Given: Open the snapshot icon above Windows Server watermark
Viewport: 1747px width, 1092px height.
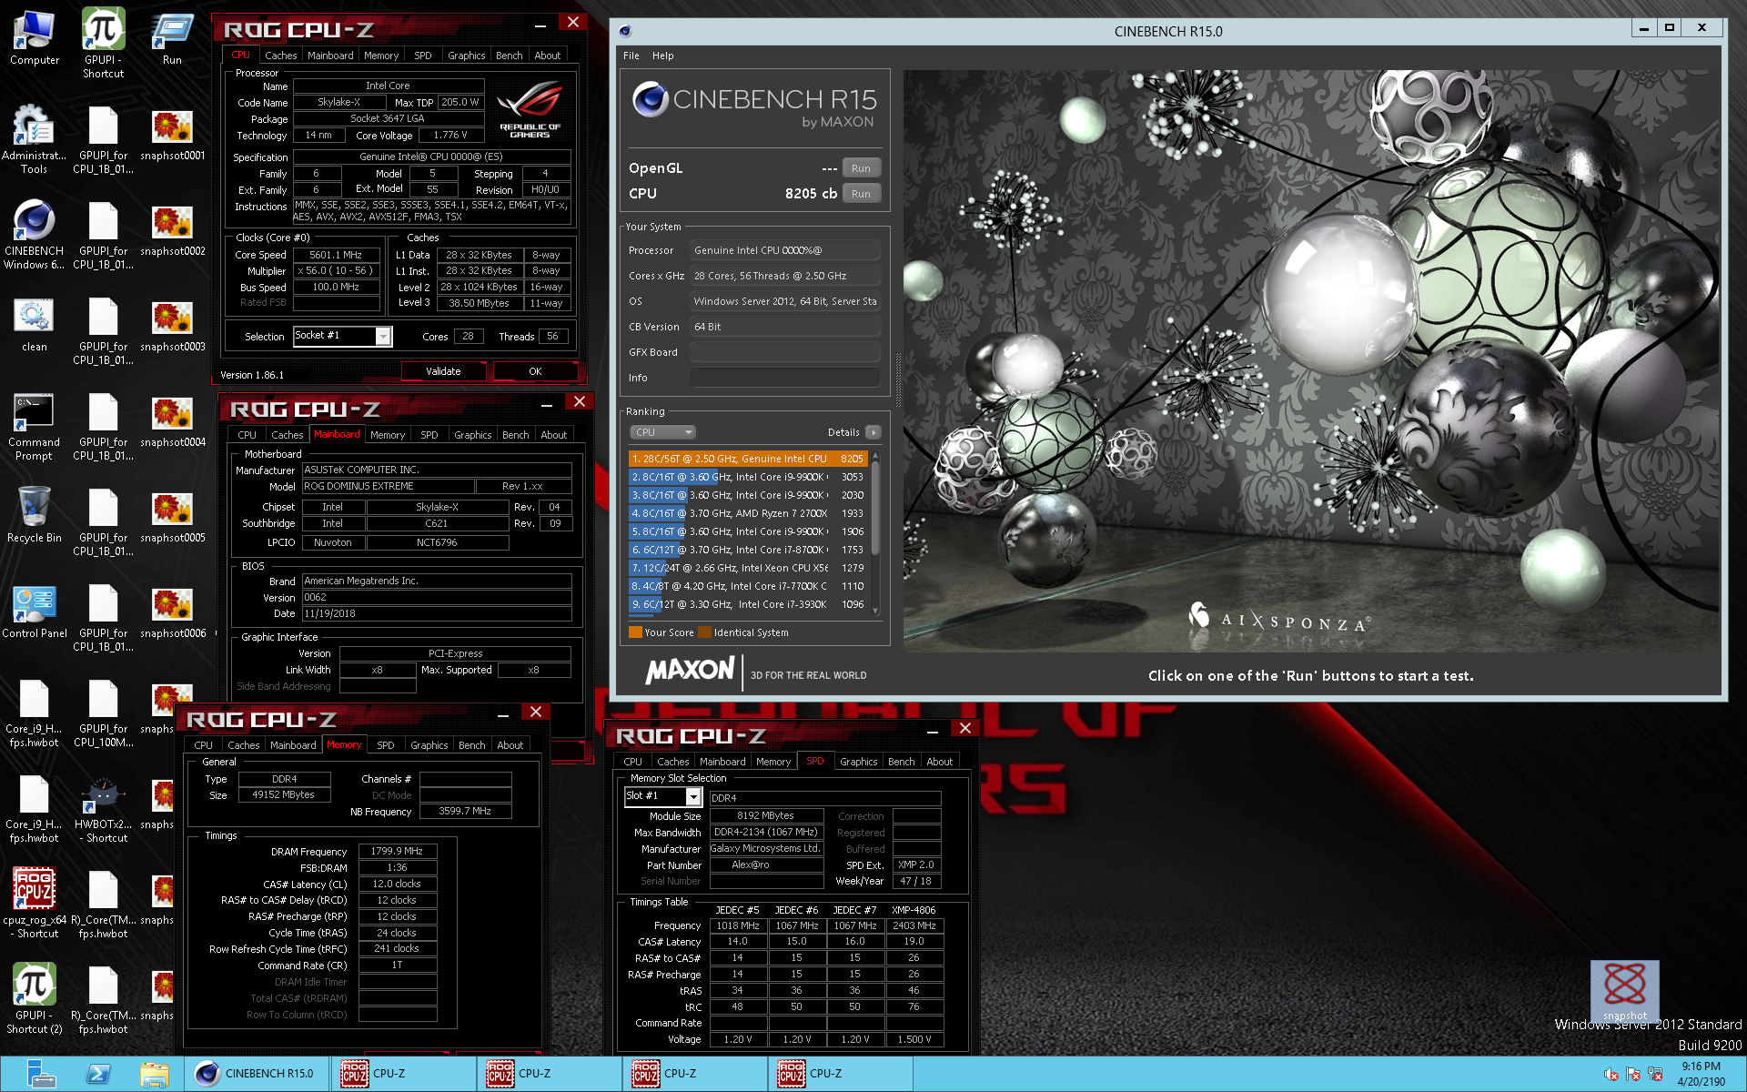Looking at the screenshot, I should 1625,990.
